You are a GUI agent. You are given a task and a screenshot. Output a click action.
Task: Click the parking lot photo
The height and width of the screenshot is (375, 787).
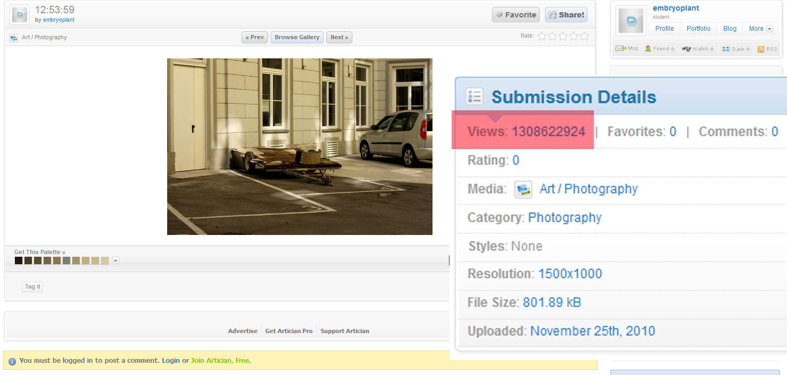tap(299, 146)
